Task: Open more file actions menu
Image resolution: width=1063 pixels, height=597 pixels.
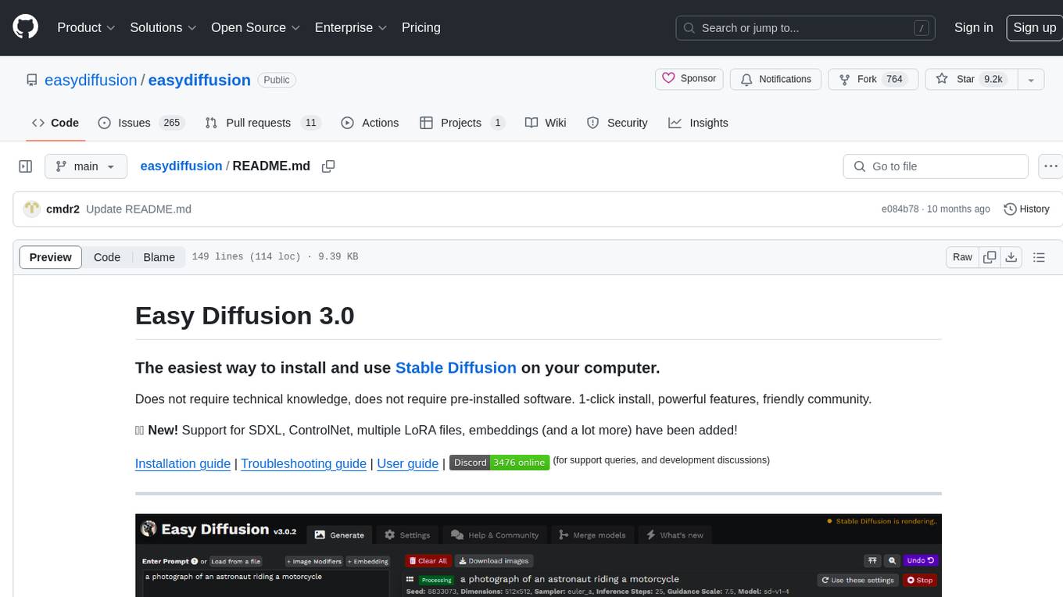Action: click(1050, 166)
